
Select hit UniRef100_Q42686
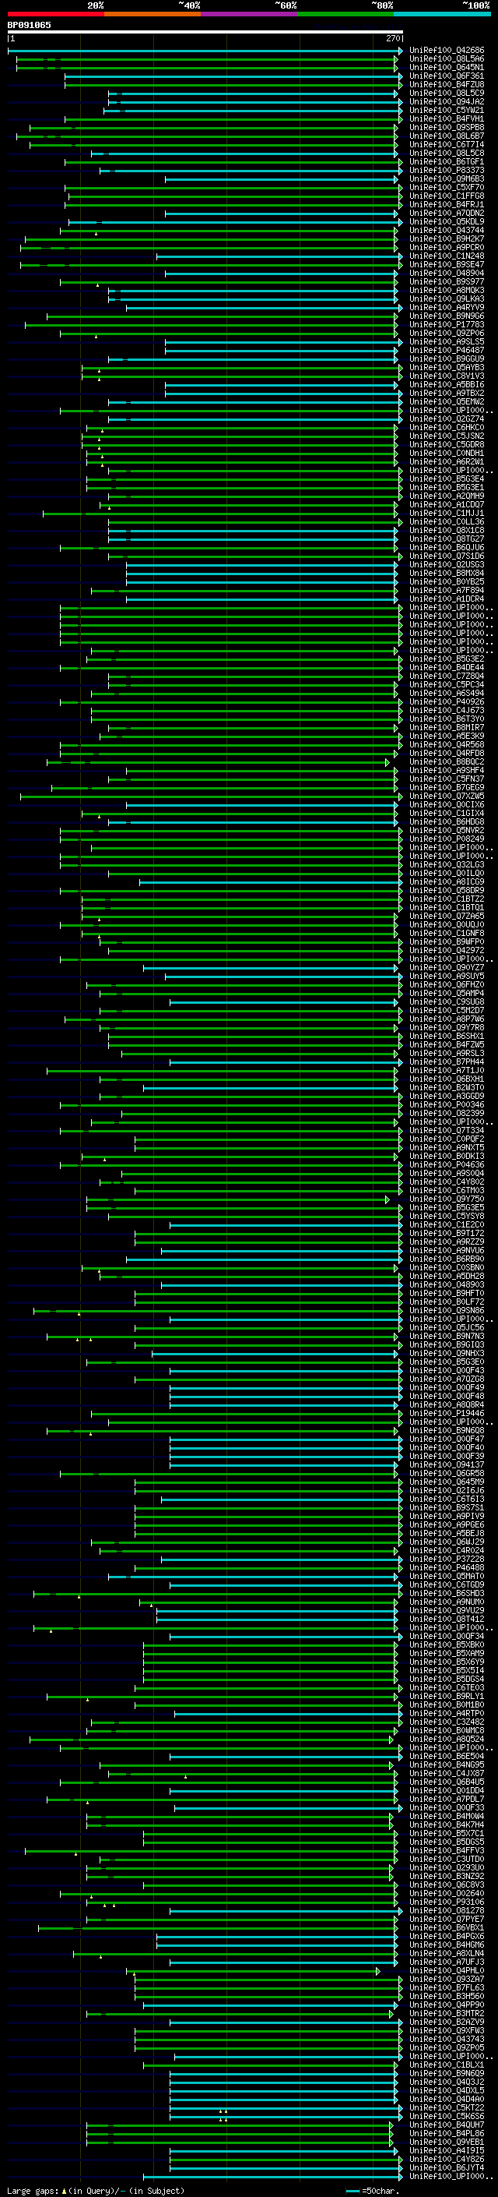click(x=447, y=51)
